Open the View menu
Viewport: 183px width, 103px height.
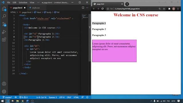tap(32, 3)
